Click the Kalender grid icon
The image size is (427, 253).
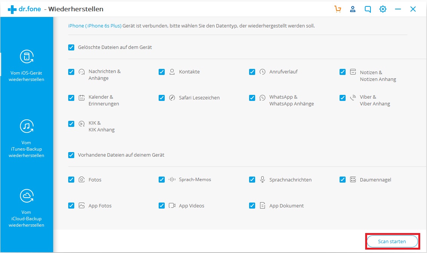[x=81, y=98]
